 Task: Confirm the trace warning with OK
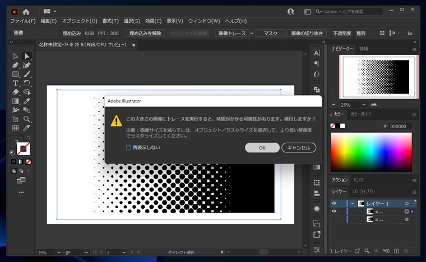[262, 148]
